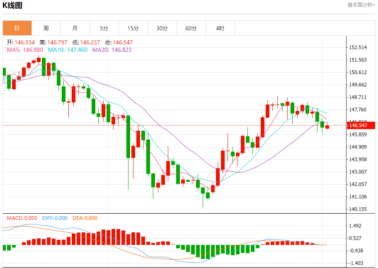Click the 149.662 price axis label
Screen dimensions: 378x268
pos(358,85)
